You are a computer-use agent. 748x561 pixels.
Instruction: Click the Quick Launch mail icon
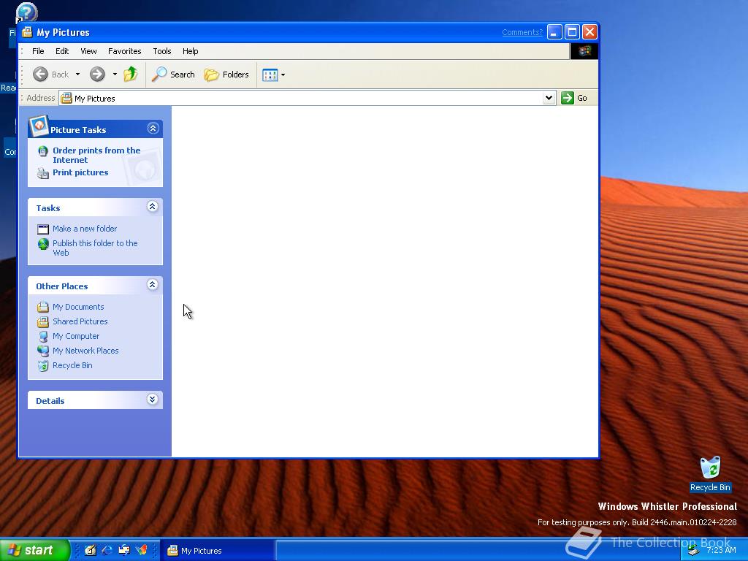124,550
